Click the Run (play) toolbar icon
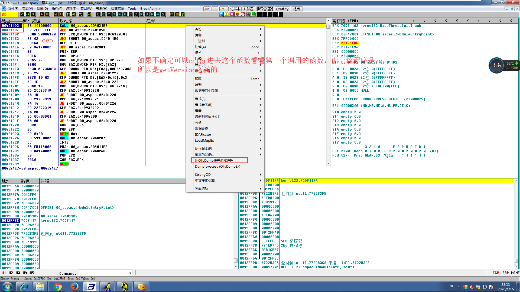 tap(42, 14)
